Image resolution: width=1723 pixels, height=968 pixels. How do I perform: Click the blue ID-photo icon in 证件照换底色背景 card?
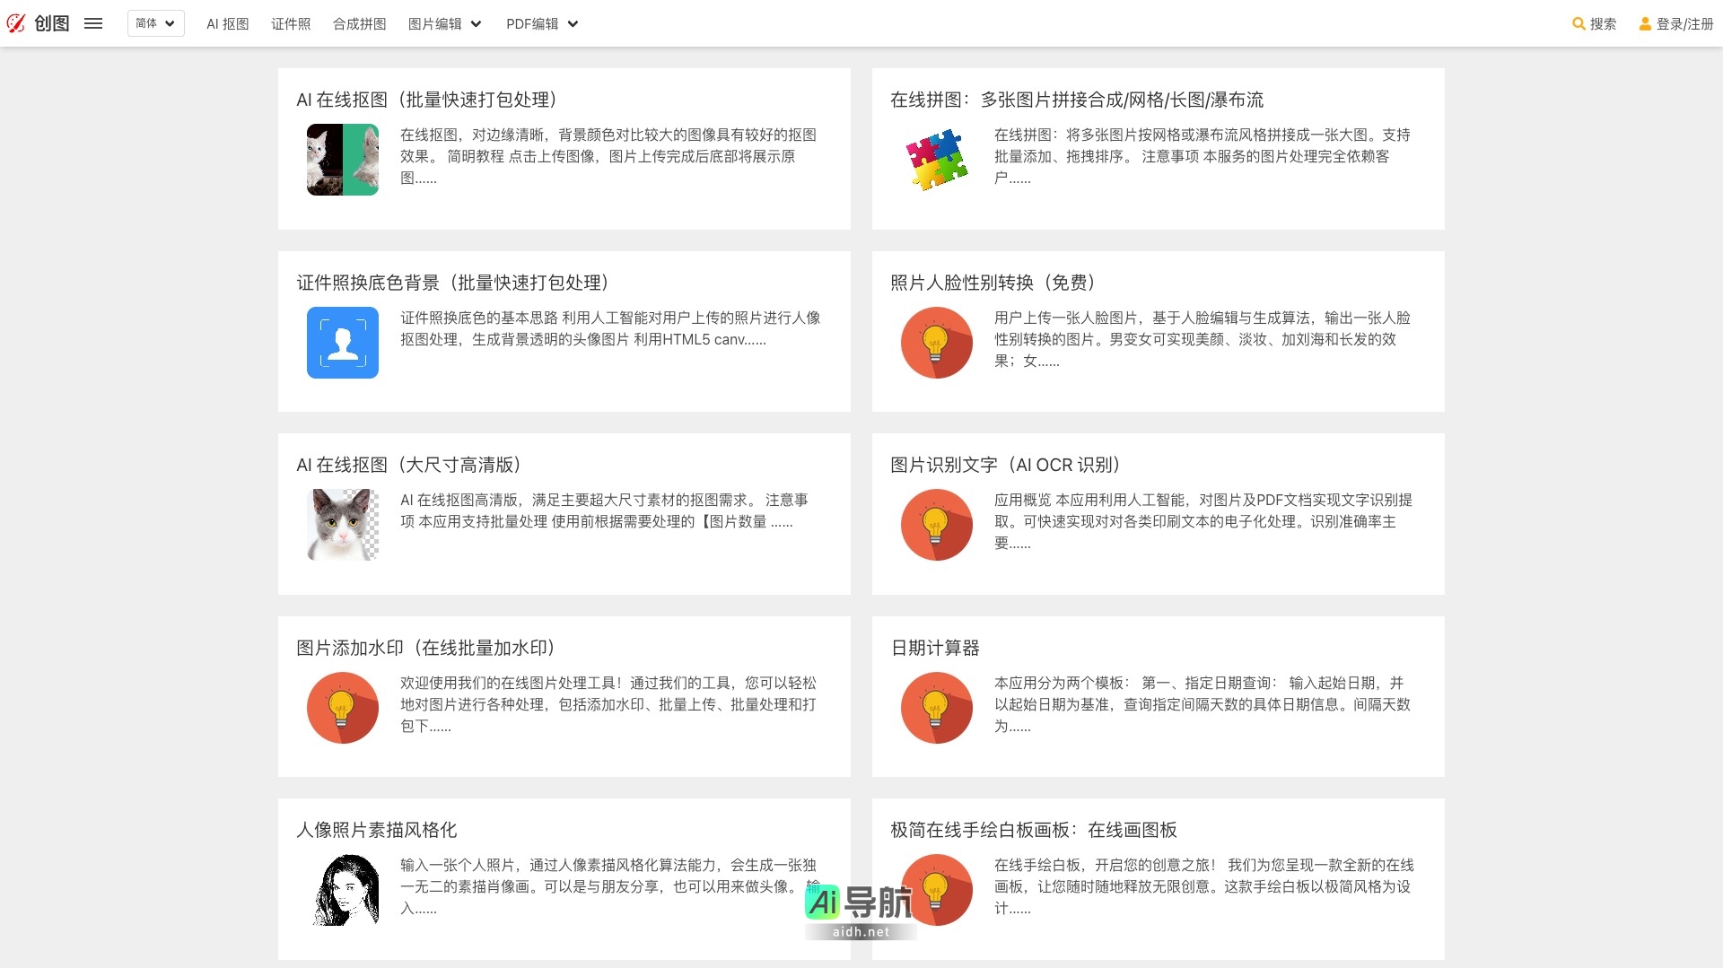(x=343, y=343)
